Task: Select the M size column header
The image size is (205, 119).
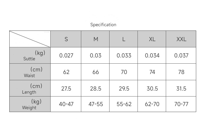Action: (95, 39)
